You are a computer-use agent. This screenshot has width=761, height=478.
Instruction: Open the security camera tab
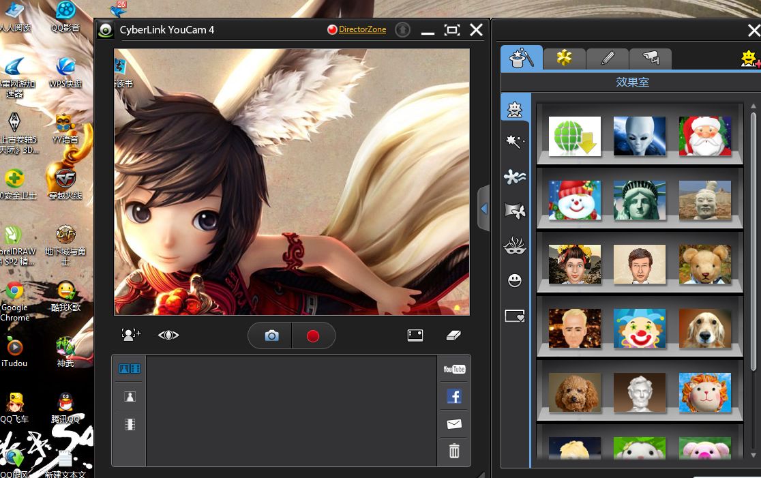650,59
